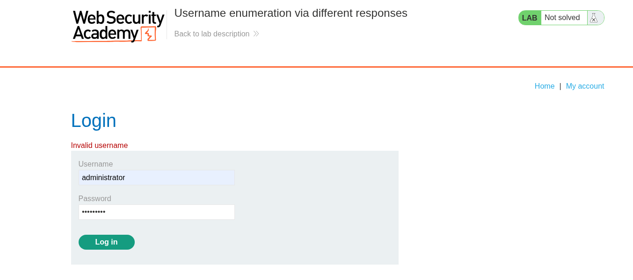The height and width of the screenshot is (280, 633).
Task: Focus the Username field containing administrator
Action: [156, 178]
